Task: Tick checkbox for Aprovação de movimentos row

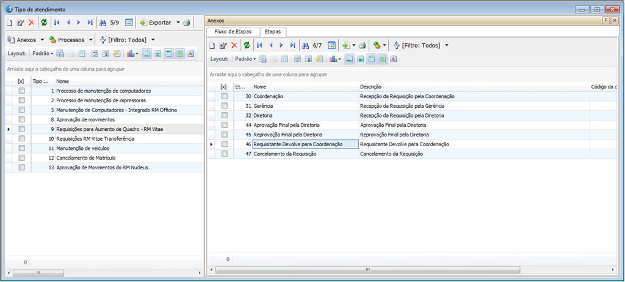Action: [21, 119]
